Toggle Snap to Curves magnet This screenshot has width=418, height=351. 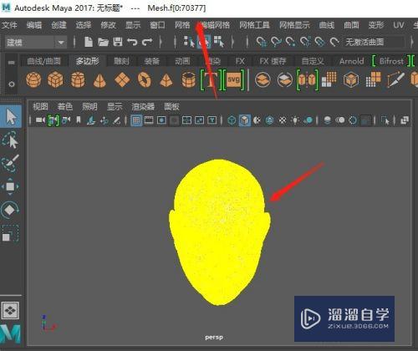coord(276,42)
